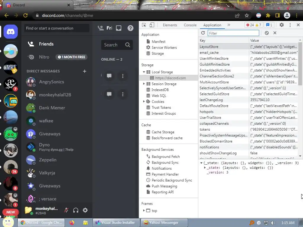
Task: Open Trust Tokens entry
Action: pos(161,108)
